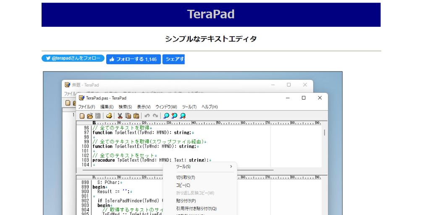Viewport: 430px width, 215px height.
Task: Open the ウィンドウ(W) menu
Action: pos(166,107)
